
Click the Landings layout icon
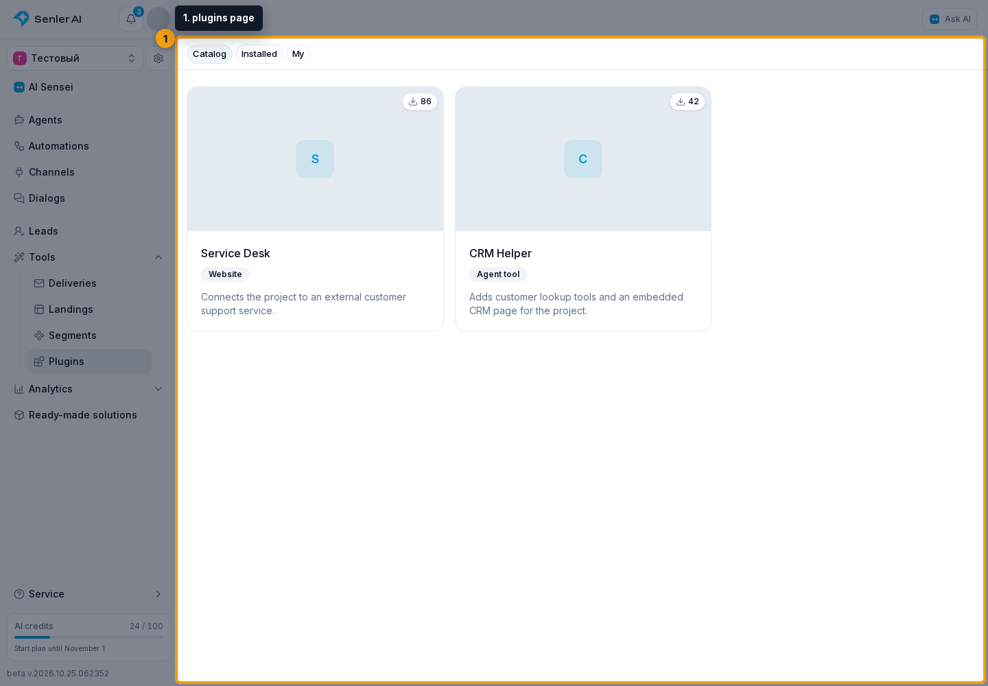tap(39, 309)
